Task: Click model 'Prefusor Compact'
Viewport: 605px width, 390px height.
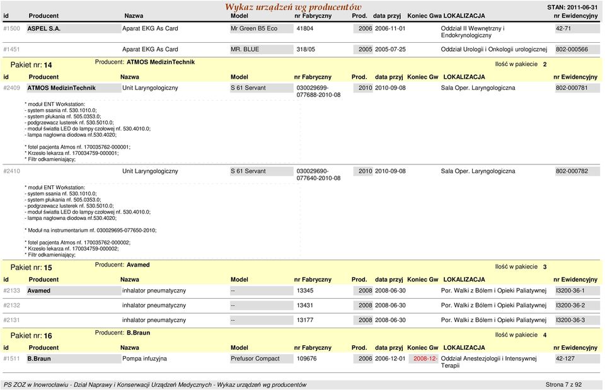Action: (x=262, y=358)
